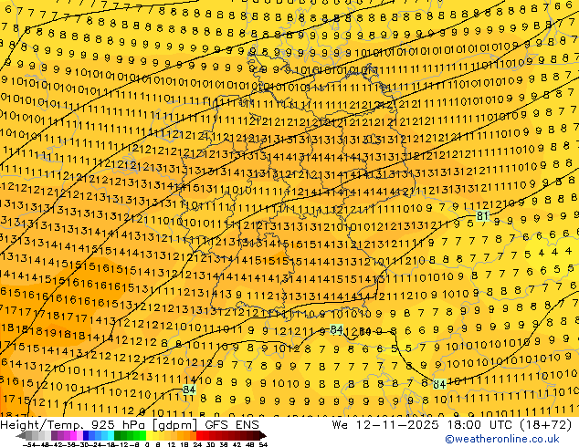Click the 81 height contour label
The image size is (579, 447).
point(482,216)
